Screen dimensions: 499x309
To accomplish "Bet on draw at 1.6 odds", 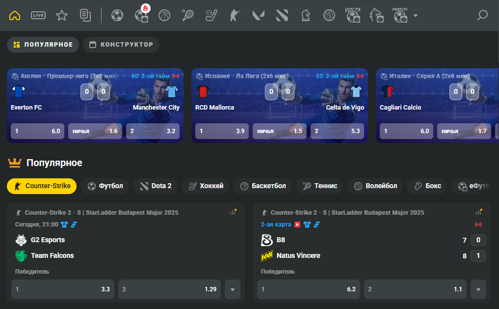I will click(x=95, y=131).
